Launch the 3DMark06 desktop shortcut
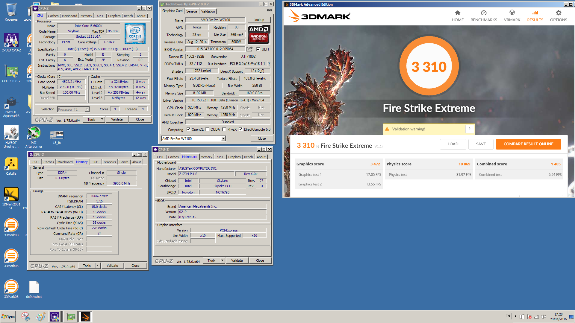 click(x=11, y=289)
